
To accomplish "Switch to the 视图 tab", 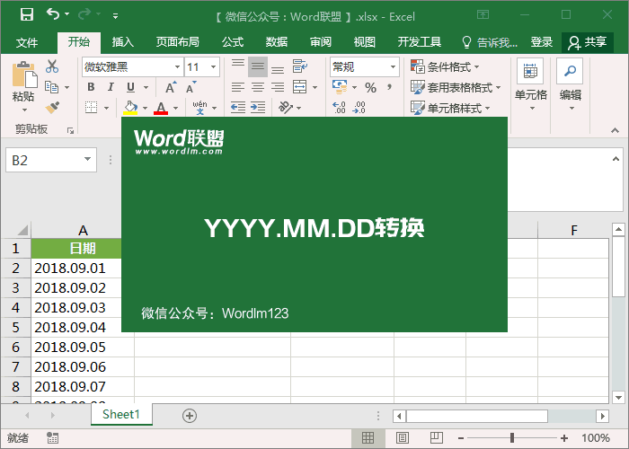I will [364, 42].
